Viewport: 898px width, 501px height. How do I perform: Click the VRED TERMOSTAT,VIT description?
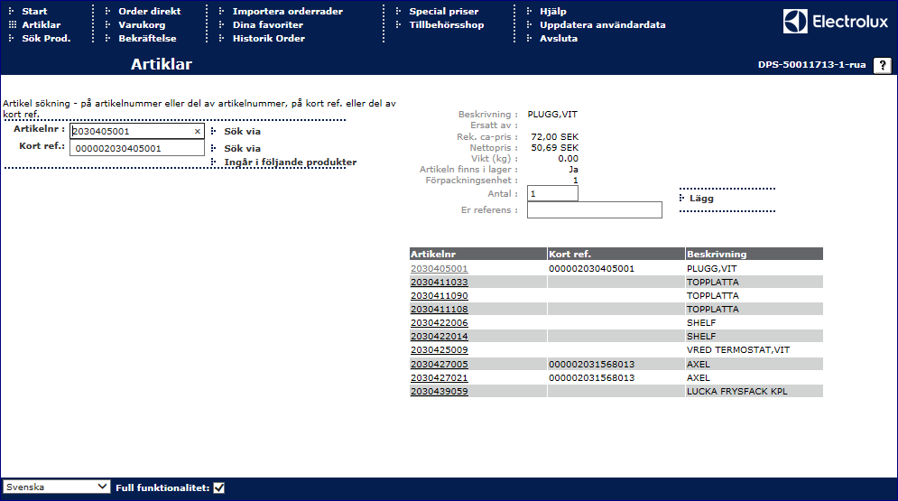tap(737, 350)
